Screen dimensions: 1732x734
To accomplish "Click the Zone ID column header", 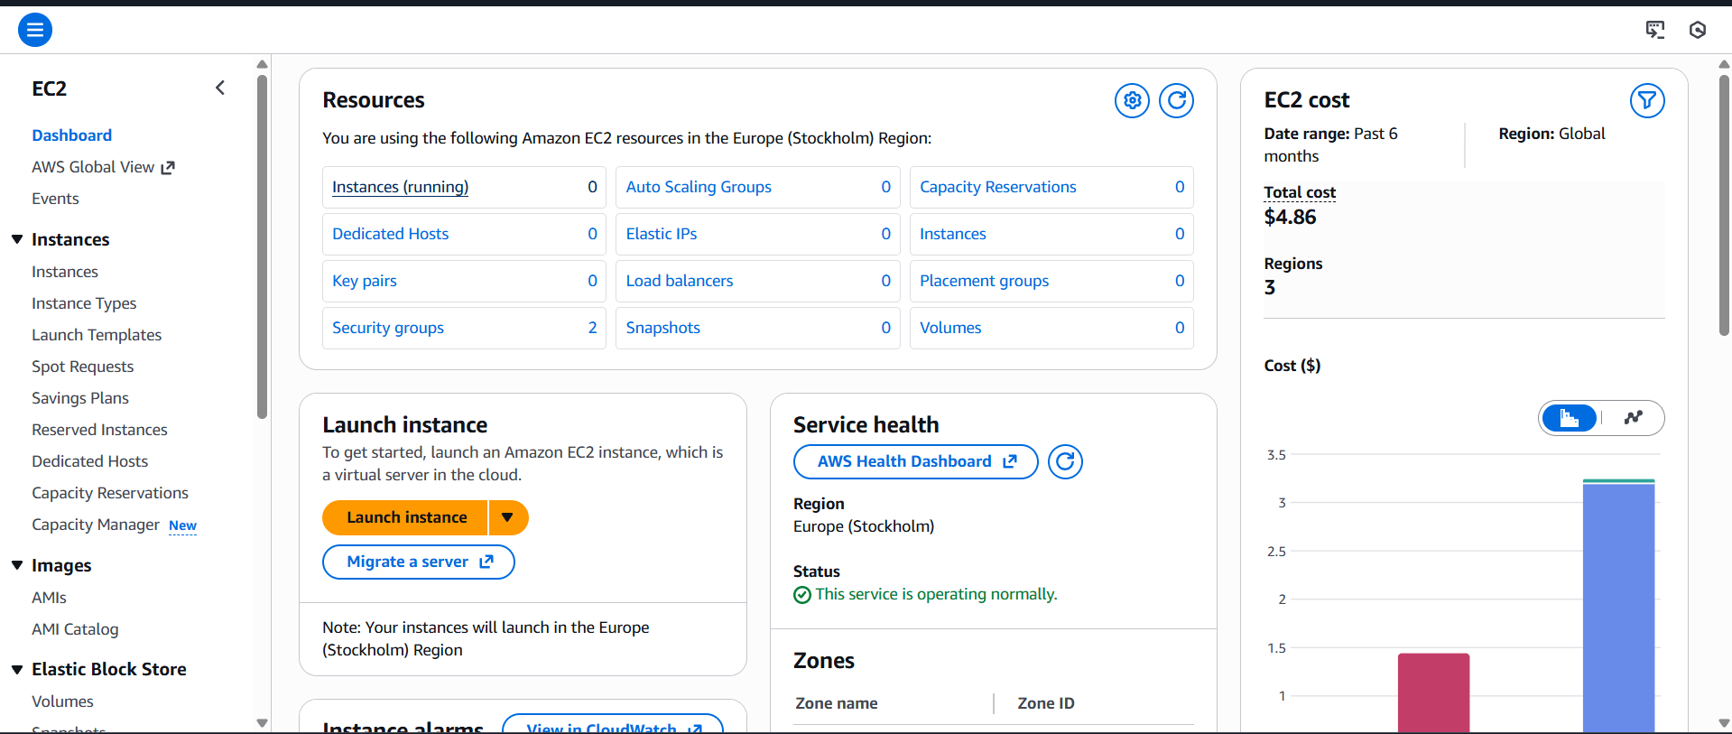I will pos(1046,703).
